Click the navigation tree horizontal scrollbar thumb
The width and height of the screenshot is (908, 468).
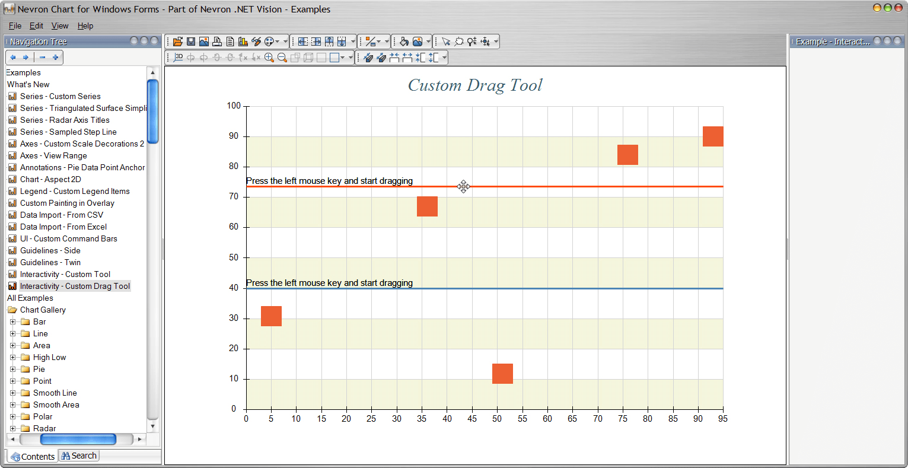click(x=78, y=439)
